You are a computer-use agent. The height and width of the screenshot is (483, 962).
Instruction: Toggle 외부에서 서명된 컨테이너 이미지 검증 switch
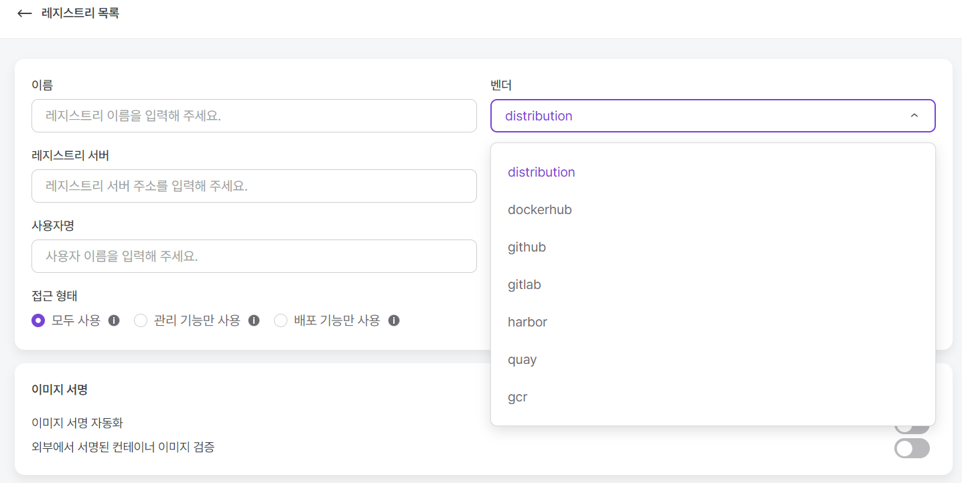[x=912, y=448]
